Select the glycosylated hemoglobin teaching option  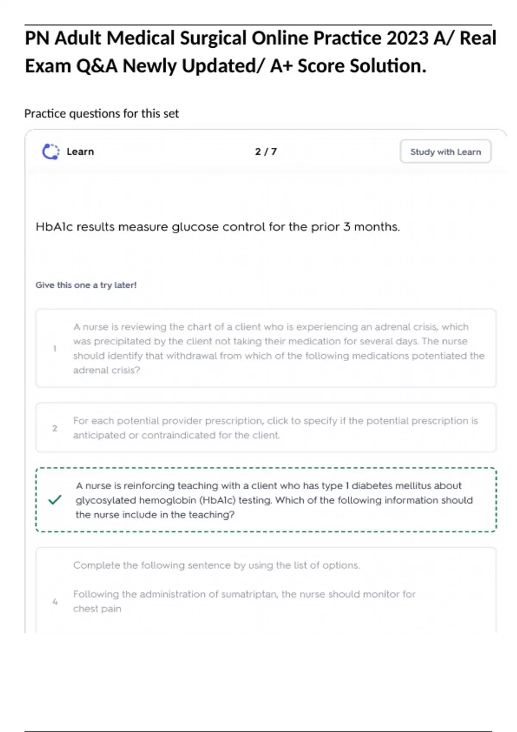pos(274,500)
